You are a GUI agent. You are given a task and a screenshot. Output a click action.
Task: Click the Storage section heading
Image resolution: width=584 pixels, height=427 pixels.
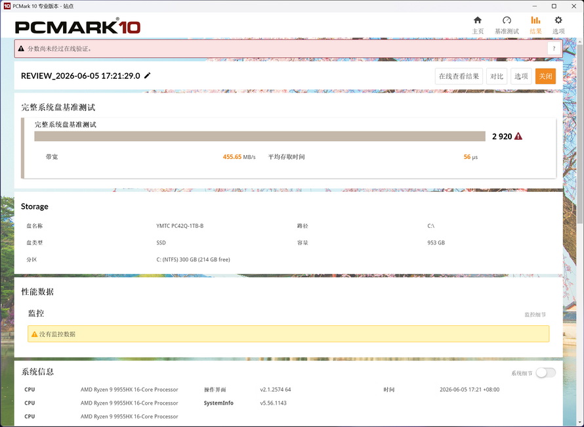pos(35,206)
